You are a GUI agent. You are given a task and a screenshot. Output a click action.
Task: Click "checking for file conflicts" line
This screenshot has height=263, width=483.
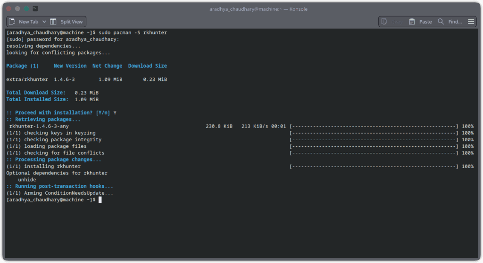[64, 153]
